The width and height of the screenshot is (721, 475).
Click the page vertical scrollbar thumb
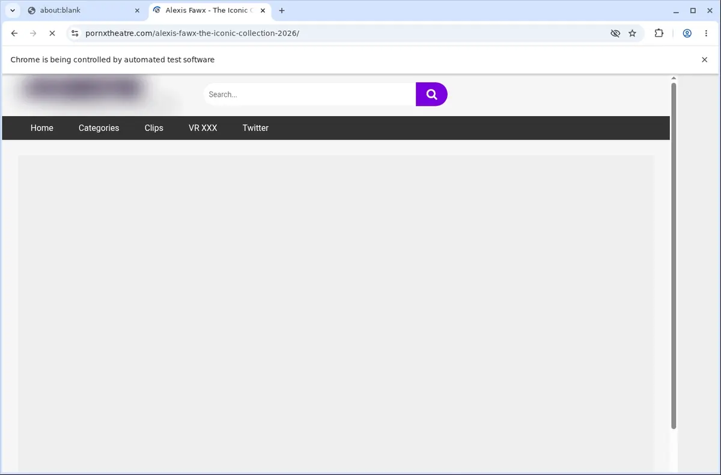coord(674,256)
